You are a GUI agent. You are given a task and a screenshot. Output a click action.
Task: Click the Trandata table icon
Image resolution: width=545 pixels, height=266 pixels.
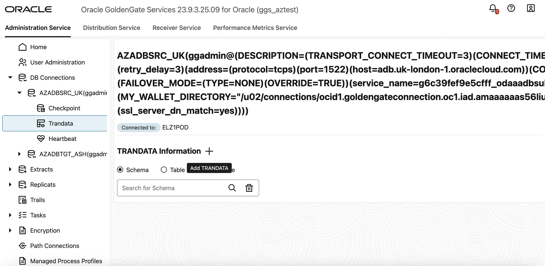tap(41, 124)
